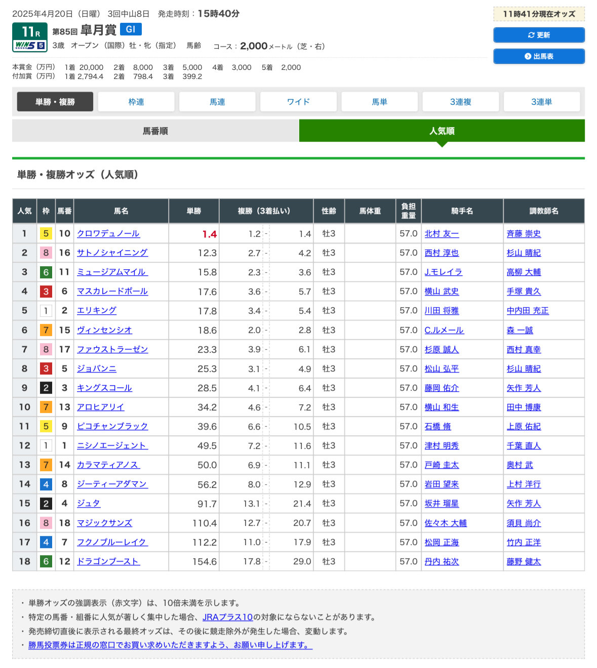597x668 pixels.
Task: Click the GI grade badge
Action: pos(131,29)
